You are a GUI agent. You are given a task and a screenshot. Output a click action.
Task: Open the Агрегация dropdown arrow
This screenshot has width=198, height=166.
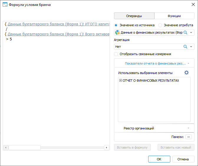coord(191,47)
